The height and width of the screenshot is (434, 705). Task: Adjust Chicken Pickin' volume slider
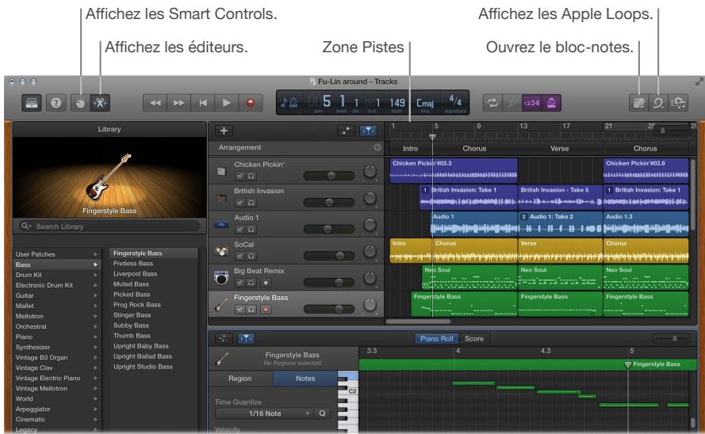tap(328, 176)
